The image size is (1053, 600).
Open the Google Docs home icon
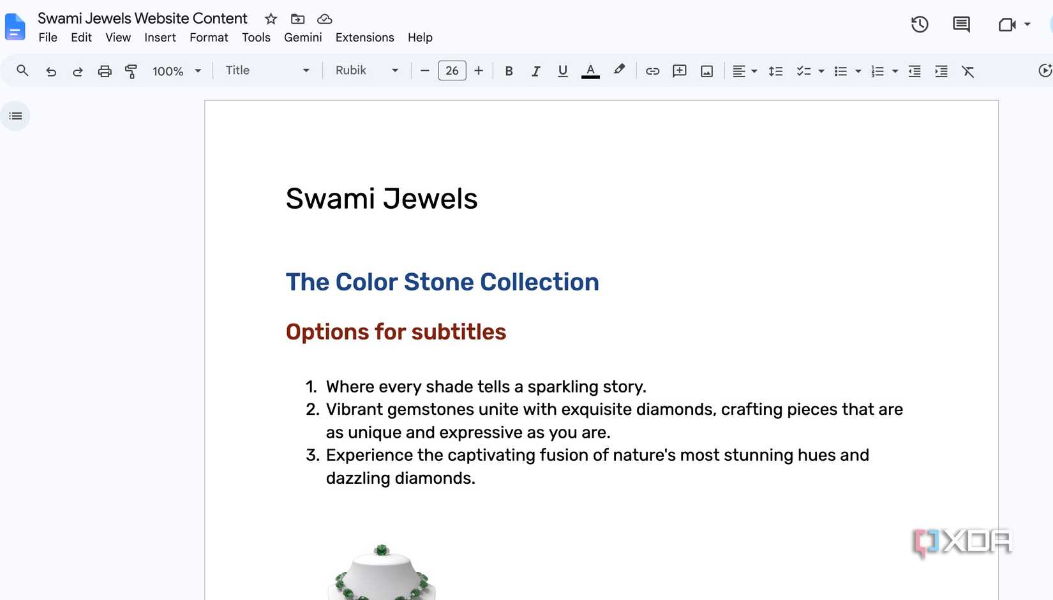(x=15, y=27)
